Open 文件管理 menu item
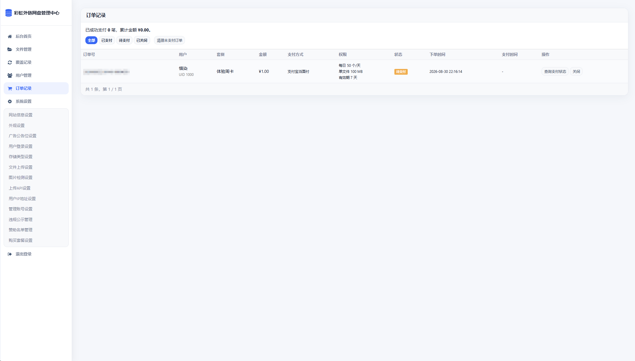Image resolution: width=635 pixels, height=361 pixels. click(x=36, y=49)
